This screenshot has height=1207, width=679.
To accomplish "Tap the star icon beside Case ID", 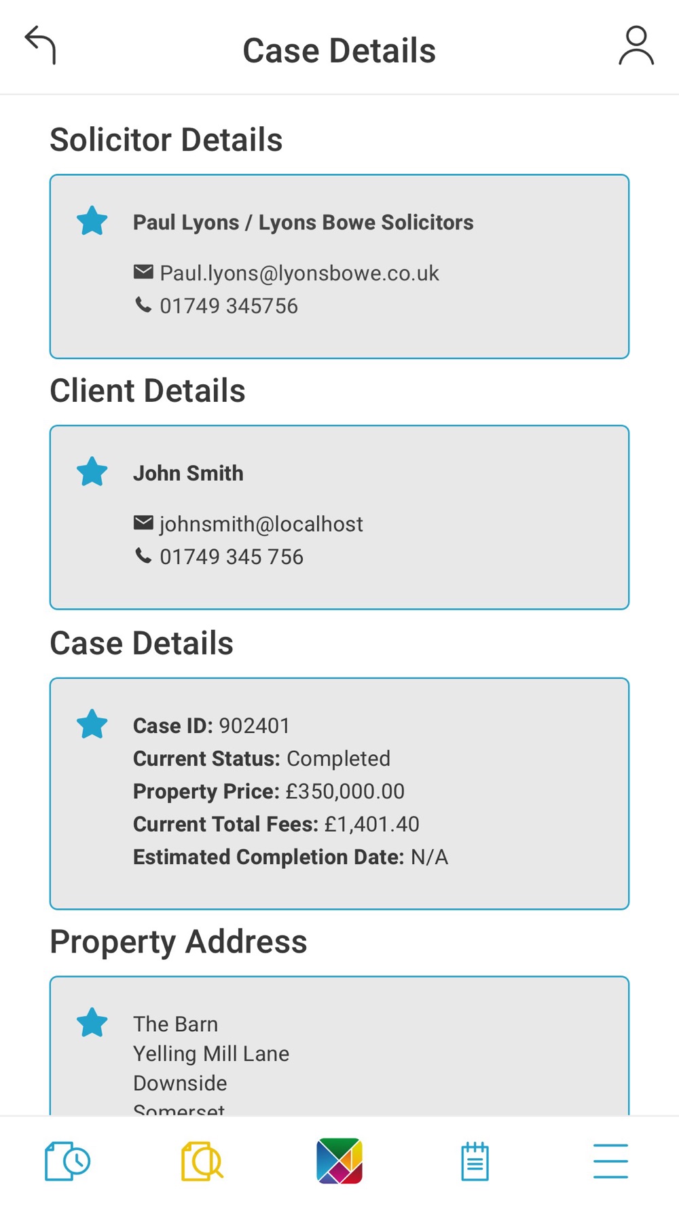I will click(x=92, y=724).
